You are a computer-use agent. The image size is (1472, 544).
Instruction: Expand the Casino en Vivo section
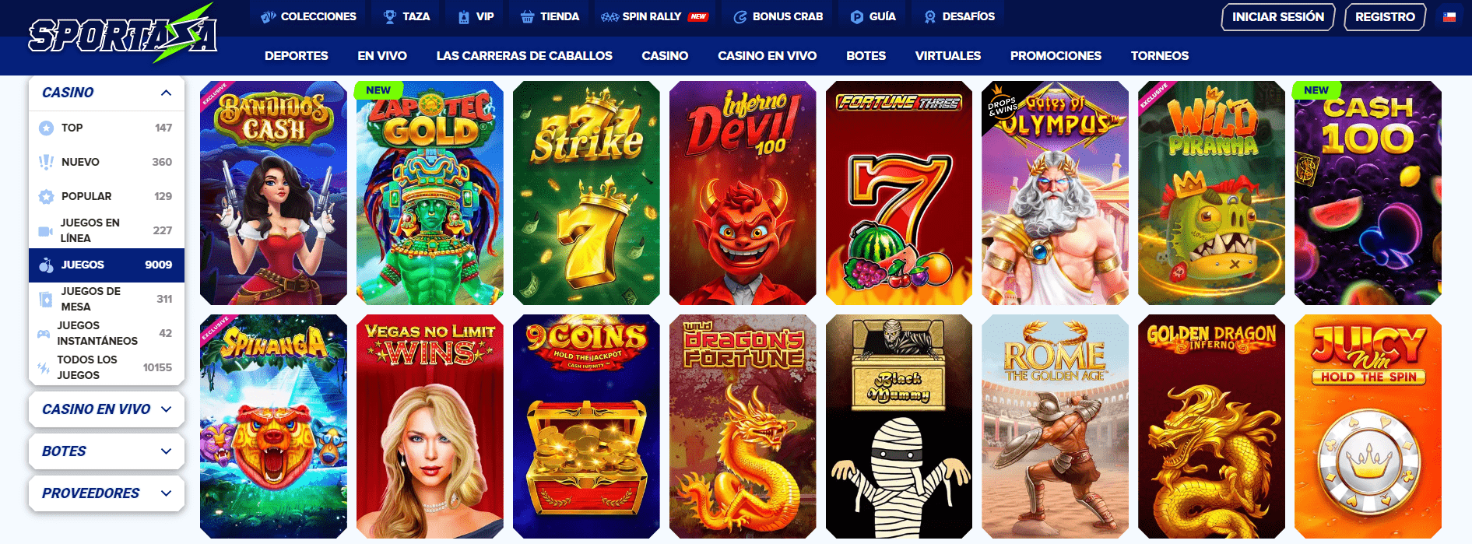pos(107,409)
